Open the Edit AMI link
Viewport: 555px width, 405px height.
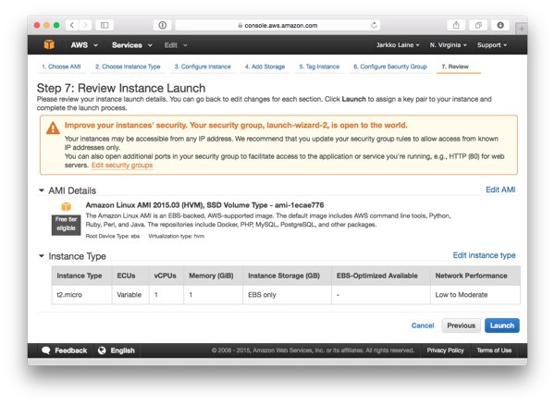(x=500, y=190)
